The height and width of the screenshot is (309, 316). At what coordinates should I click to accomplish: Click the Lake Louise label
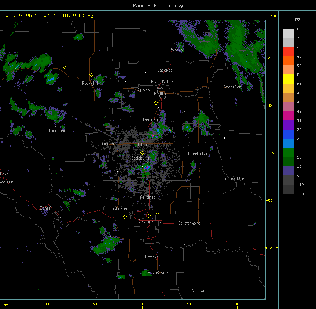pyautogui.click(x=7, y=178)
